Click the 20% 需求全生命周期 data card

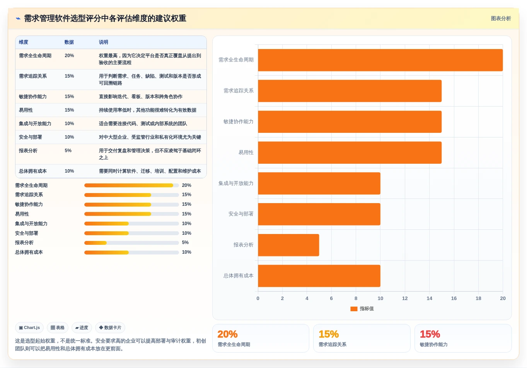[261, 338]
